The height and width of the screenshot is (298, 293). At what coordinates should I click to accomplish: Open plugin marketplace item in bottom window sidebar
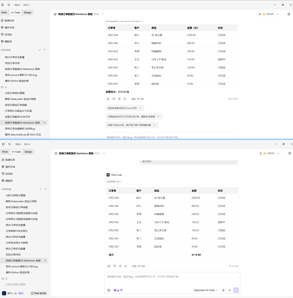(x=8, y=167)
